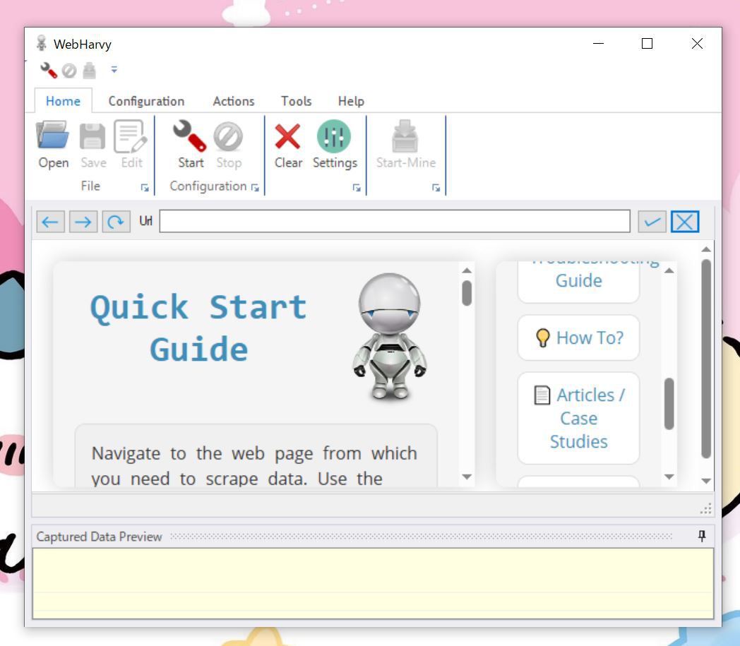Switch to the Tools ribbon tab
Screen dimensions: 740x646
296,101
